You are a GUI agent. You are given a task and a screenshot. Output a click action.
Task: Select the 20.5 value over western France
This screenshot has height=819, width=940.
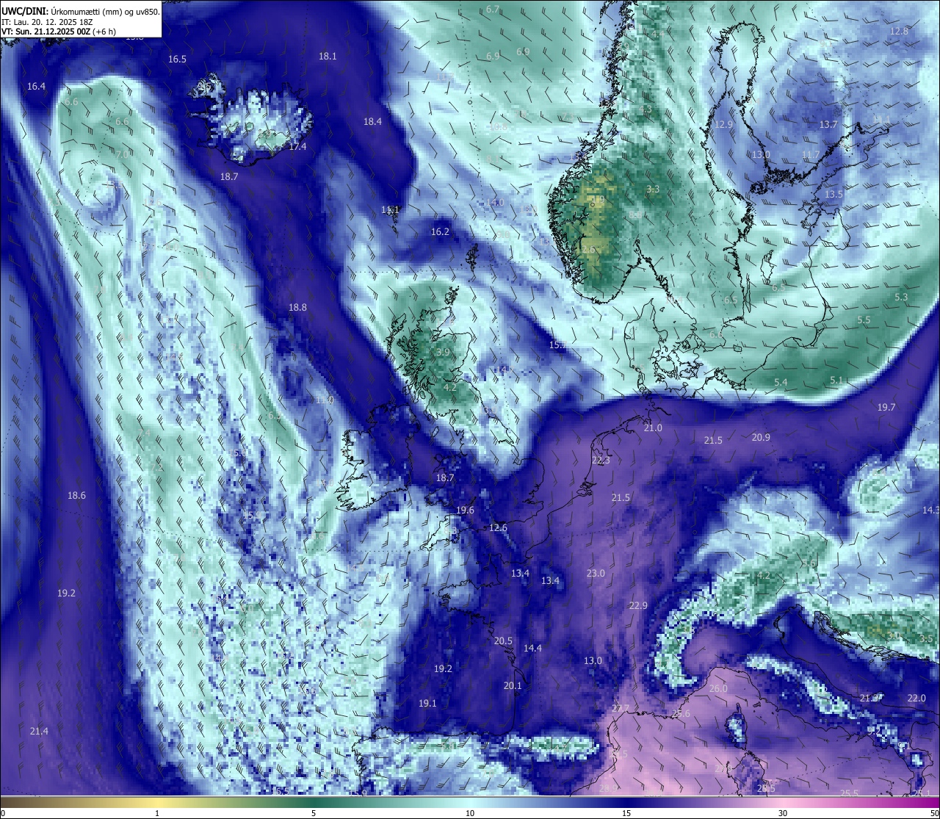(503, 641)
